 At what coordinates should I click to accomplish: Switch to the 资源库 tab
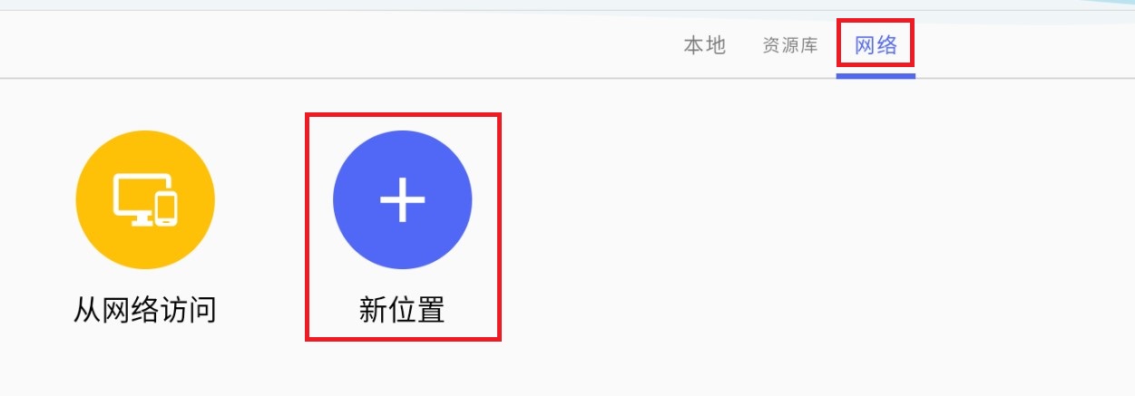click(x=790, y=45)
